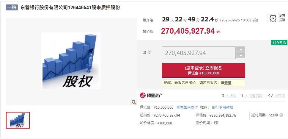This screenshot has width=288, height=139.
Task: Click the alarm clock reminder icon
Action: click(273, 18)
